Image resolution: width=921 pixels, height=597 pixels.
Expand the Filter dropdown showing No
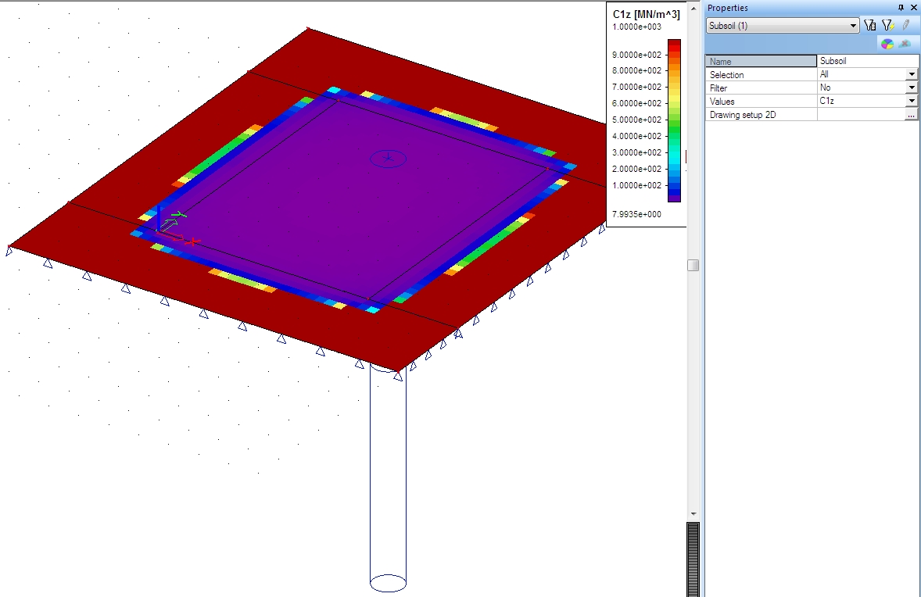click(x=911, y=88)
